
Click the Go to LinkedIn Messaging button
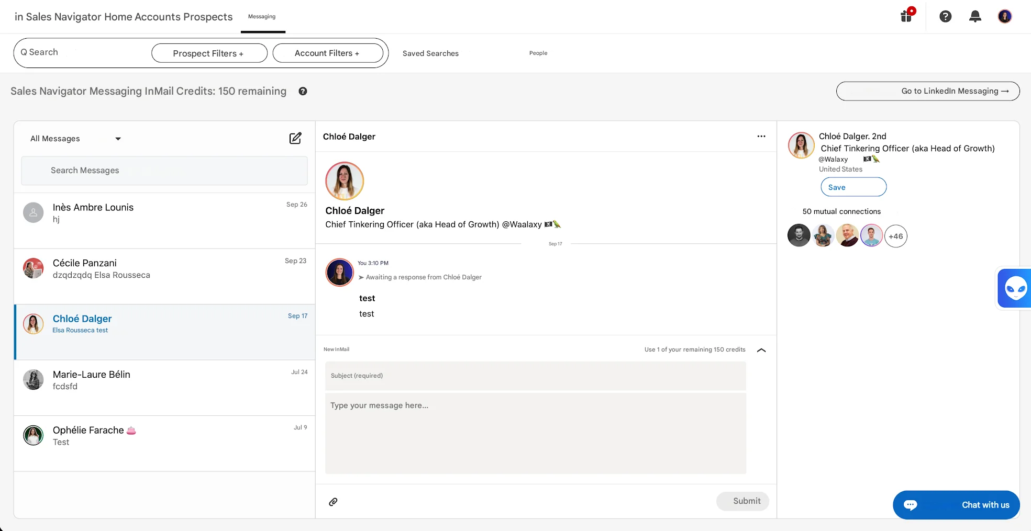point(928,91)
